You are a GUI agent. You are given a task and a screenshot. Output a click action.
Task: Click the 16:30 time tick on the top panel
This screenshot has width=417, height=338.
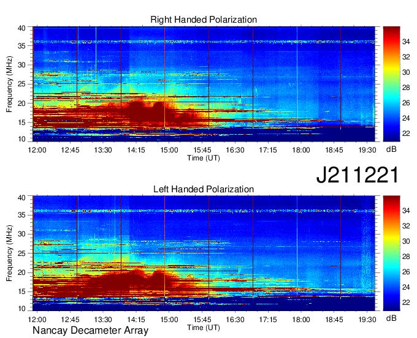[x=235, y=150]
